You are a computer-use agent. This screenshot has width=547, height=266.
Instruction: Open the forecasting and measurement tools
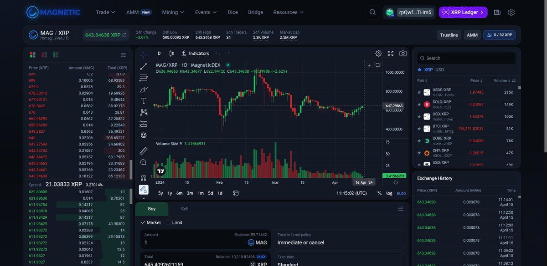[x=144, y=124]
